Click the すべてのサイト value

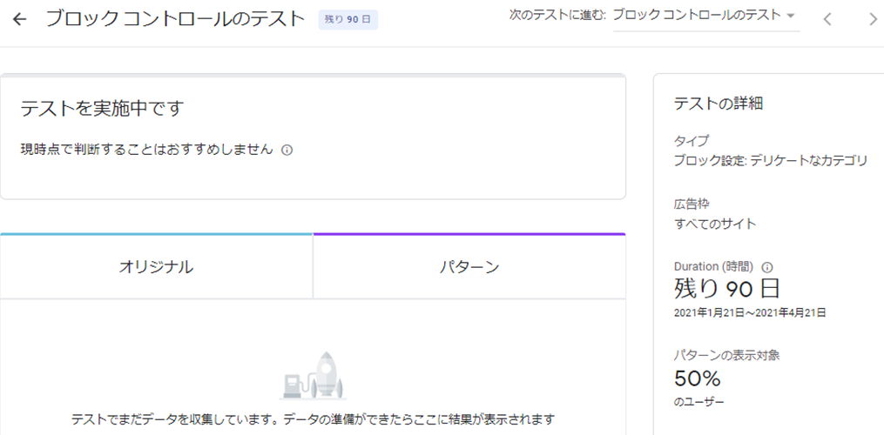click(x=715, y=224)
